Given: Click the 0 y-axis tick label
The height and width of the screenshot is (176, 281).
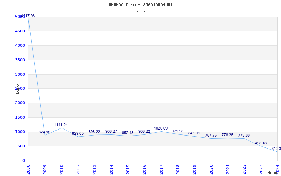Looking at the screenshot, I should point(24,161).
